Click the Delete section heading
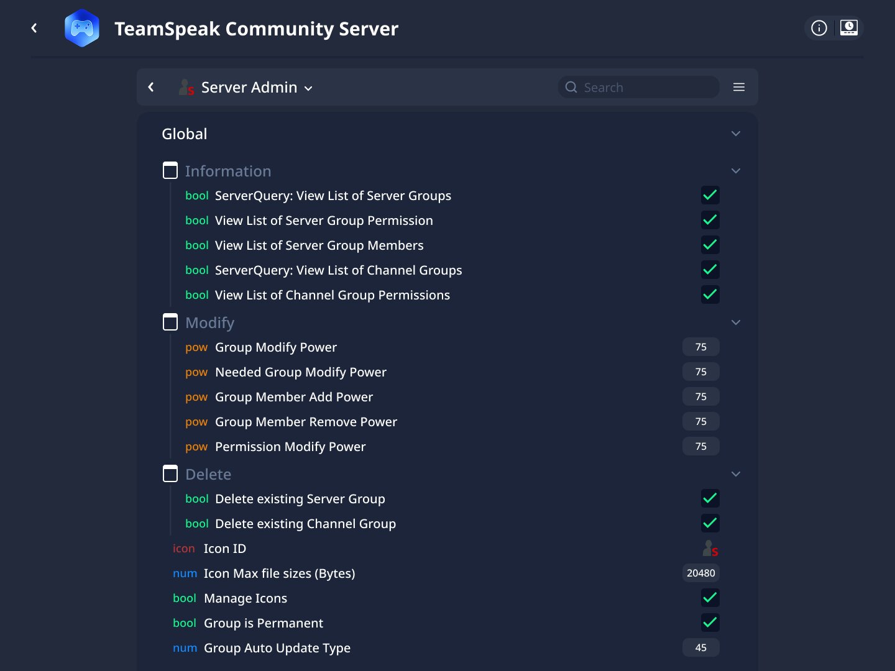 [208, 474]
